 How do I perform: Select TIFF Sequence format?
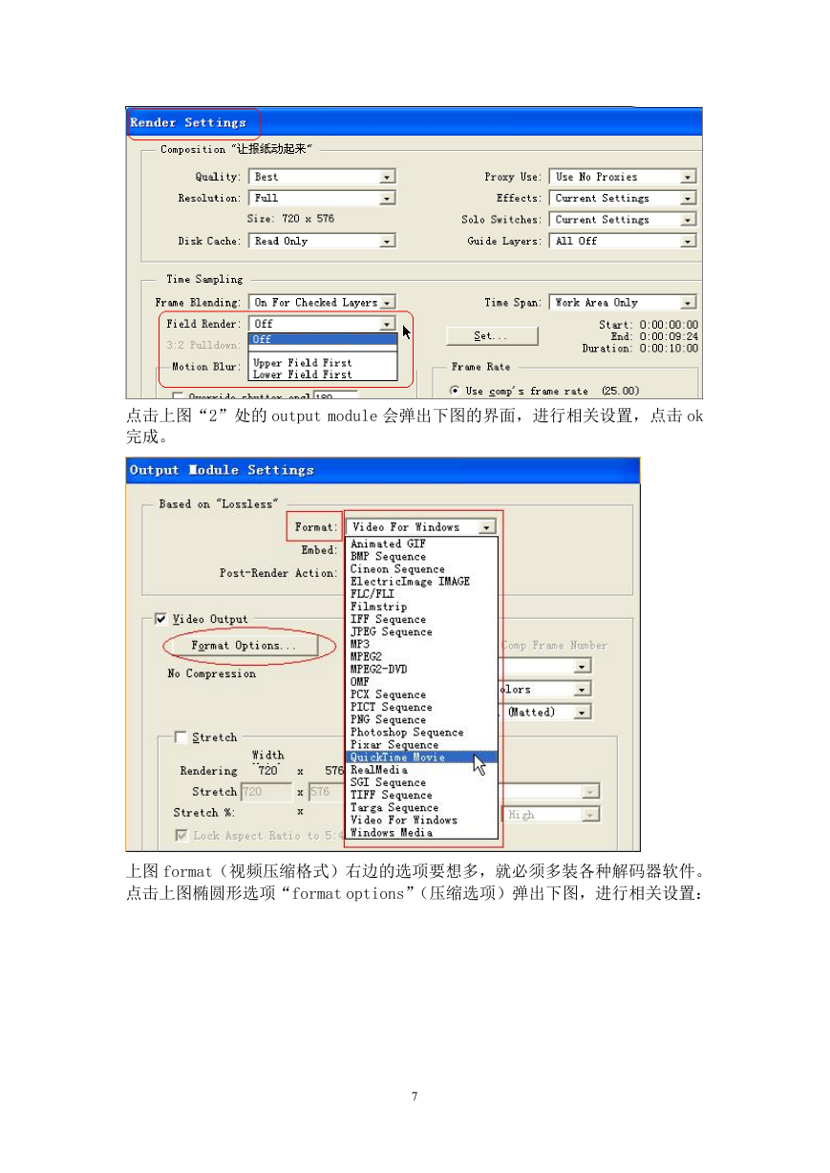[x=421, y=795]
